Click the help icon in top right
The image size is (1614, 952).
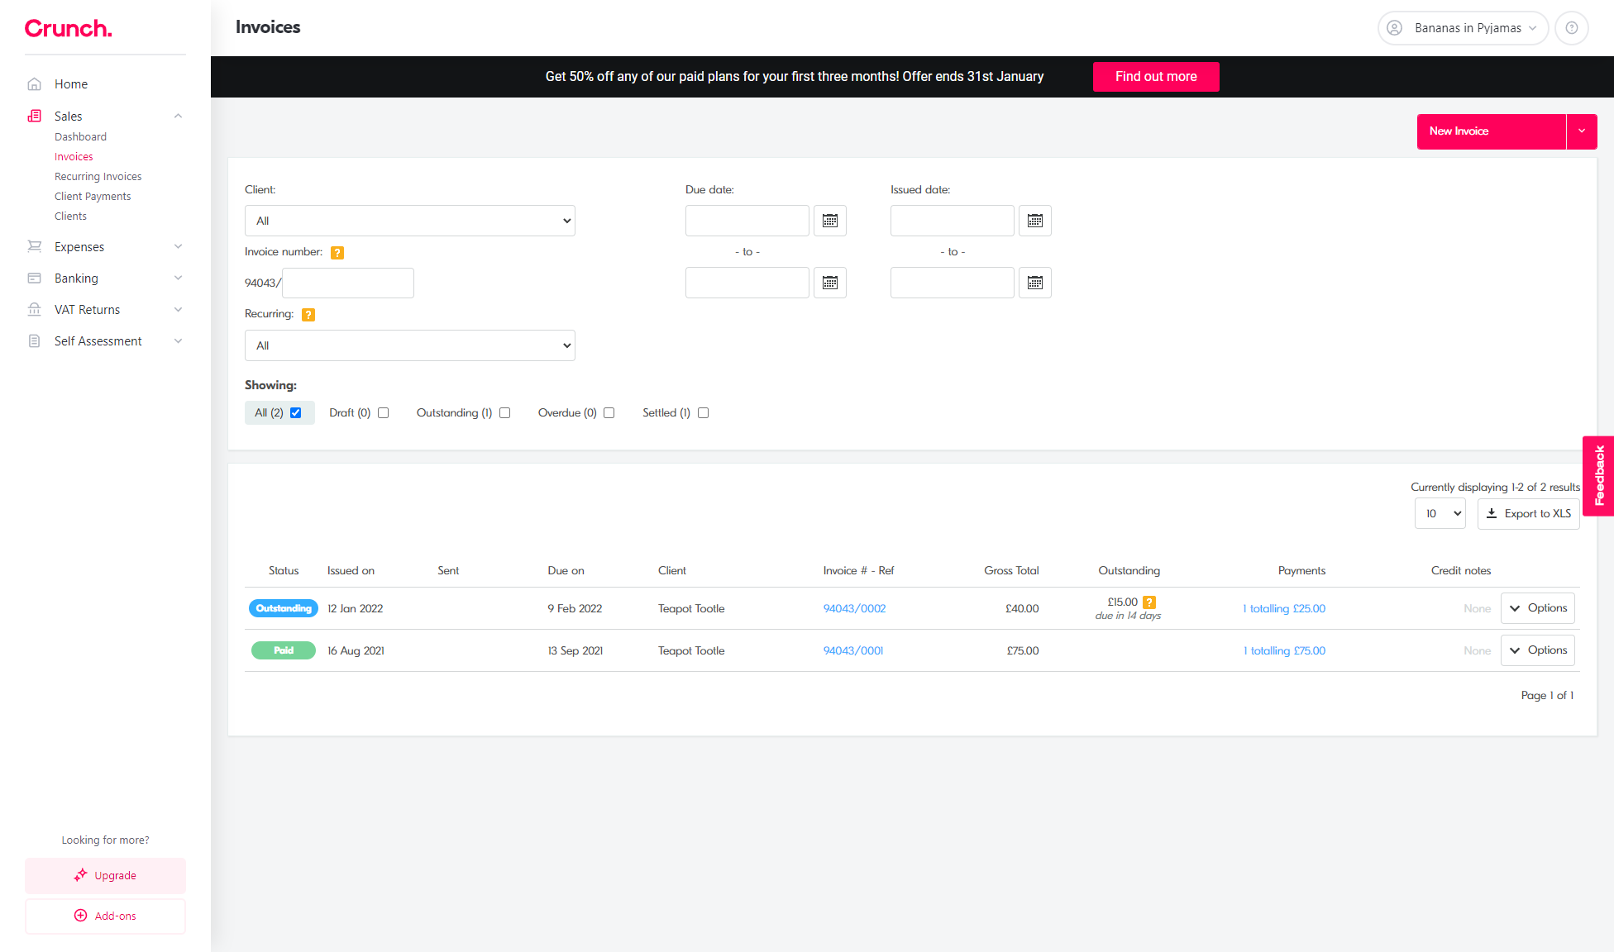pos(1571,28)
